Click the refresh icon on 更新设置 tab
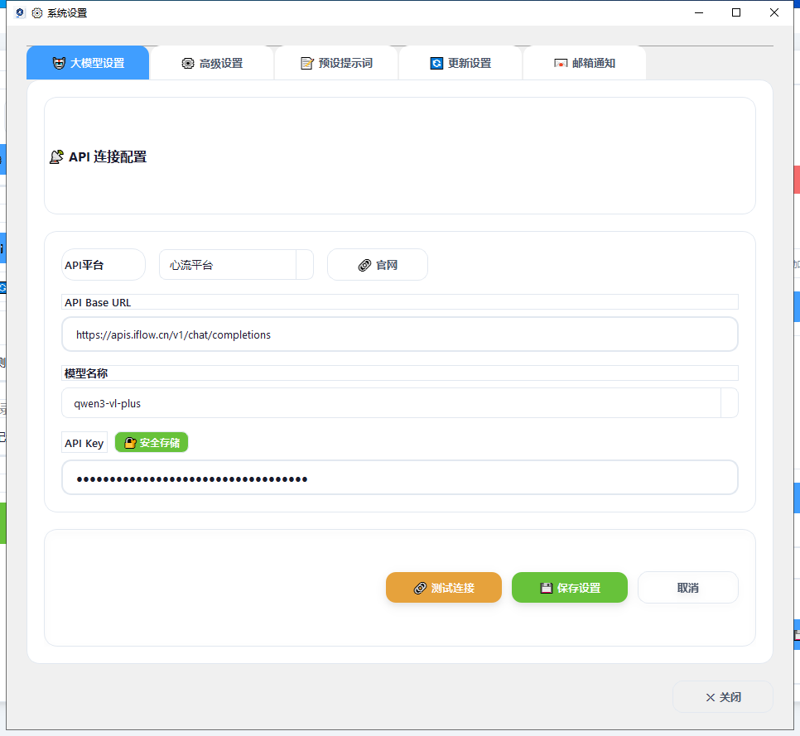 pos(438,62)
